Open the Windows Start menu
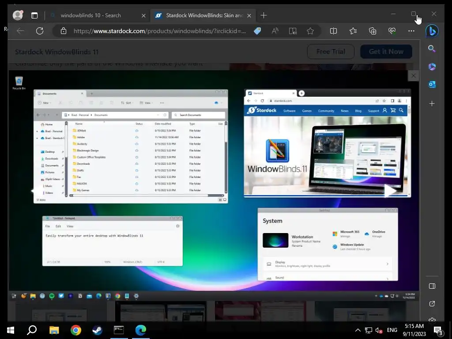Viewport: 452px width, 339px height. pos(11,330)
